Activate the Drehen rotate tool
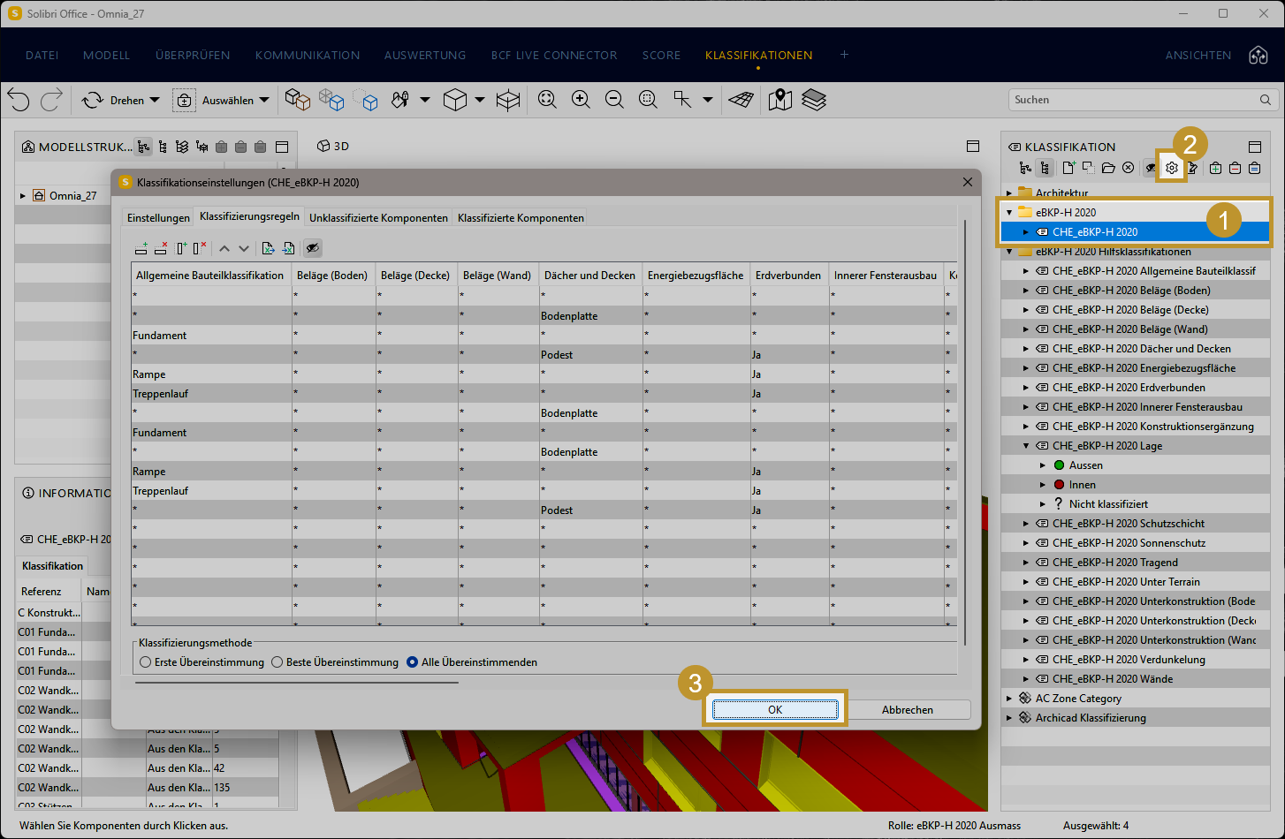This screenshot has height=839, width=1285. click(112, 100)
